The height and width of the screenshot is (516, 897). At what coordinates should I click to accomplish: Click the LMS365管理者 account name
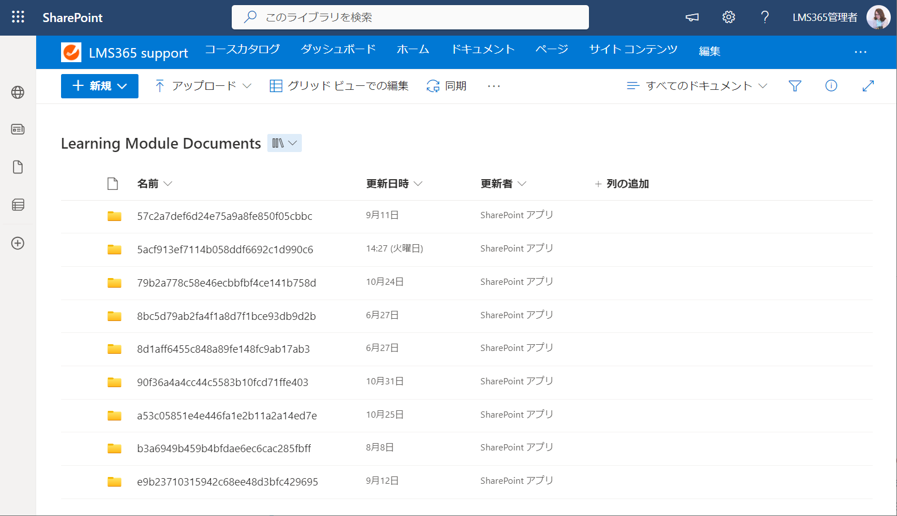[825, 18]
